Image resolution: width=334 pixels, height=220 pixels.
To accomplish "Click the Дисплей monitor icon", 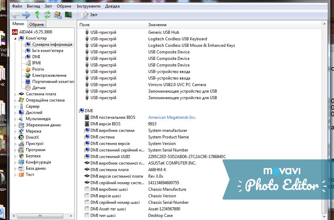I will coord(21,112).
